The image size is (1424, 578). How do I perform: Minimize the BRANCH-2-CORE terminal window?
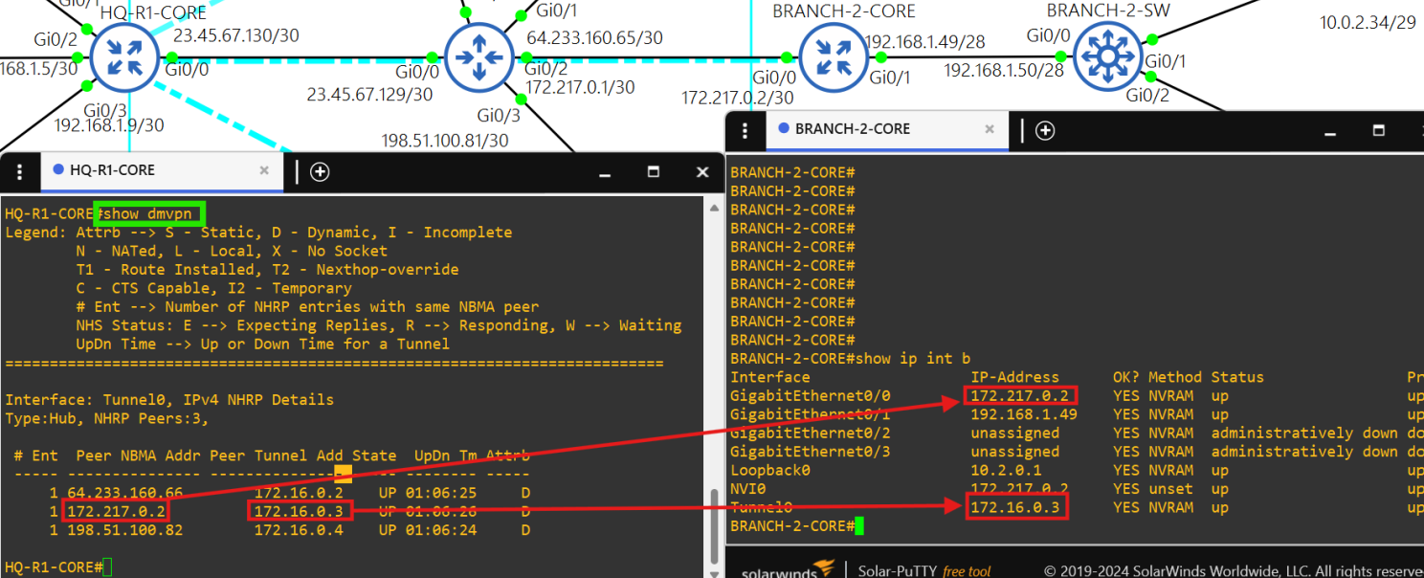pyautogui.click(x=1327, y=130)
